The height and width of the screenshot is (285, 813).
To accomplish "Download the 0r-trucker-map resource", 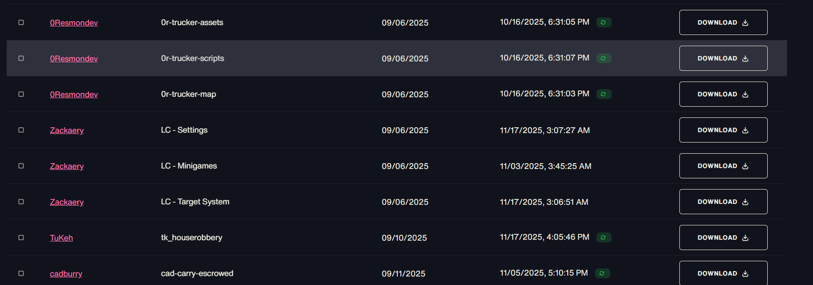I will pos(723,94).
